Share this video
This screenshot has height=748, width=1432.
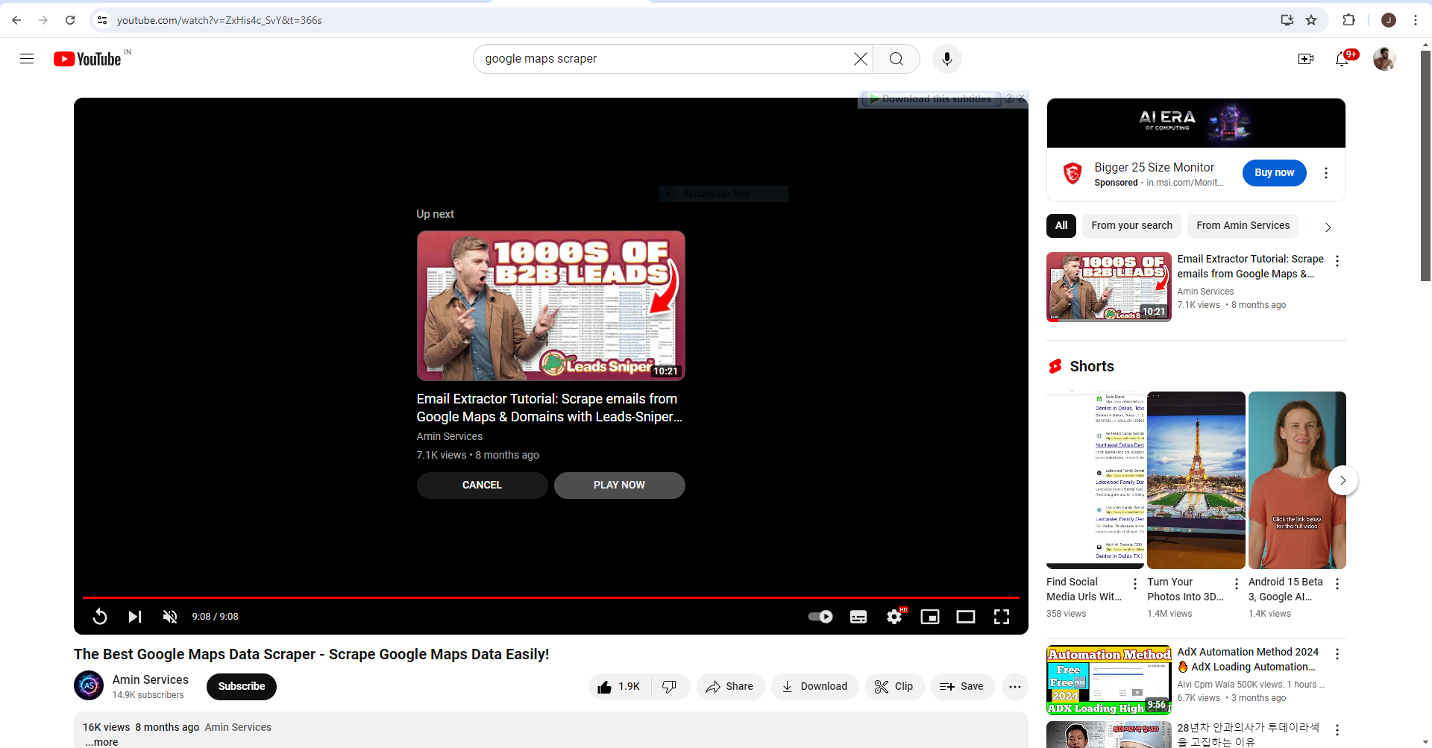[730, 687]
